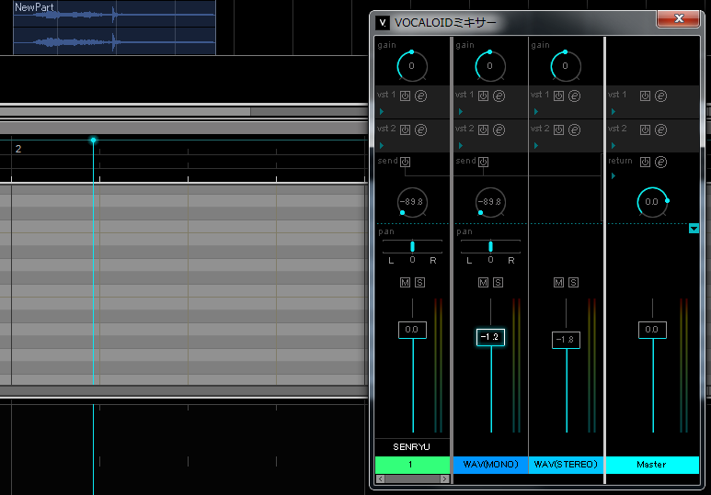The image size is (711, 495).
Task: Expand vst 1 plugin list on SENRYU track
Action: click(382, 111)
